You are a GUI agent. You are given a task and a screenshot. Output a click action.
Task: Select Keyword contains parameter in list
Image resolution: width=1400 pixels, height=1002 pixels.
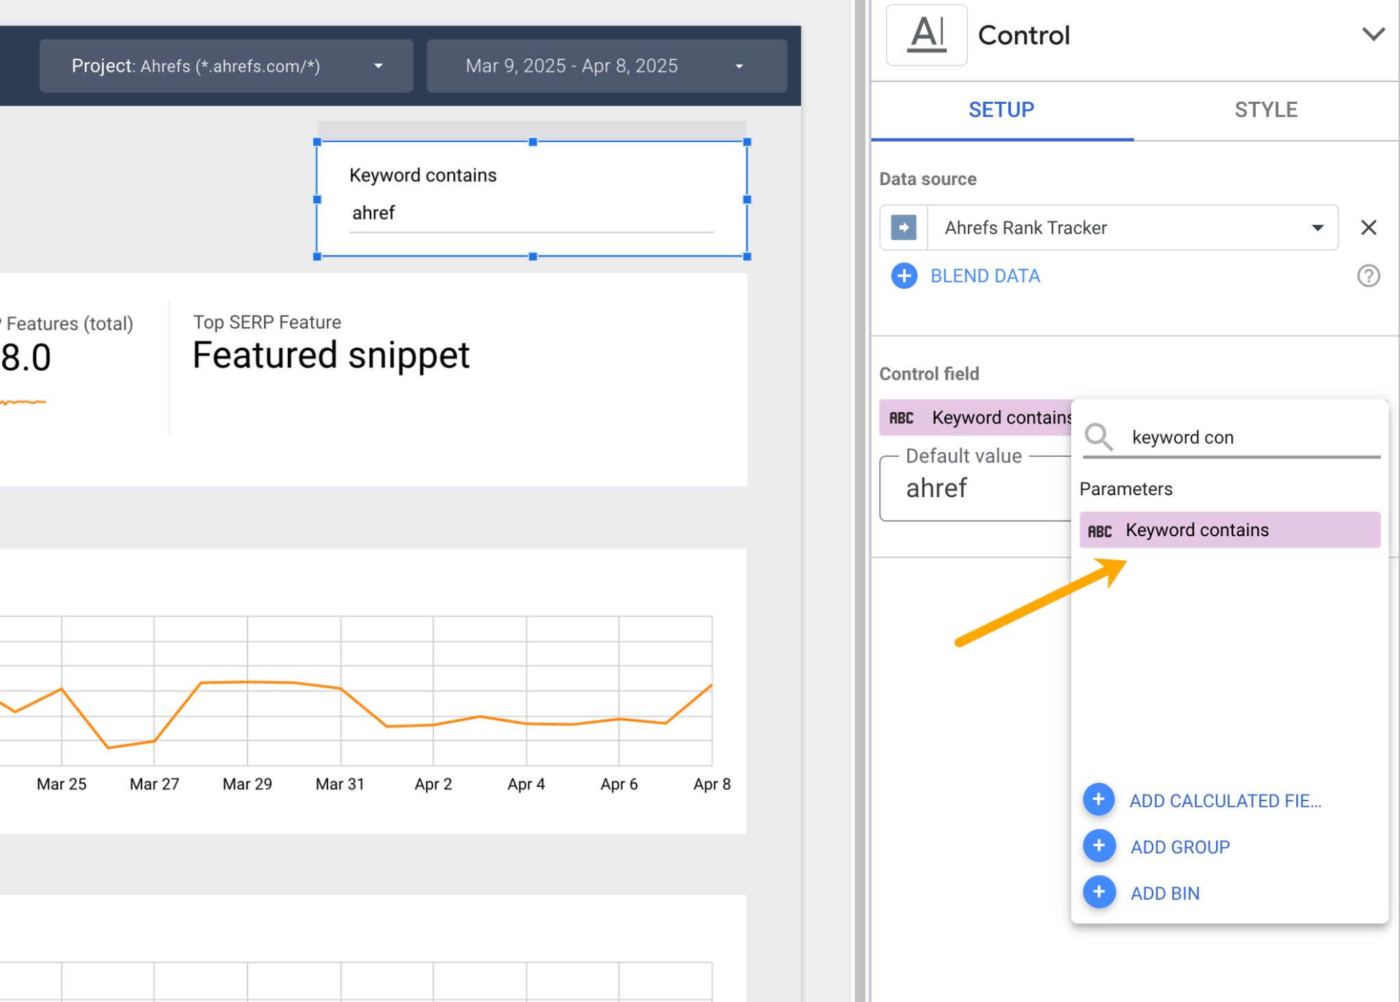tap(1229, 530)
